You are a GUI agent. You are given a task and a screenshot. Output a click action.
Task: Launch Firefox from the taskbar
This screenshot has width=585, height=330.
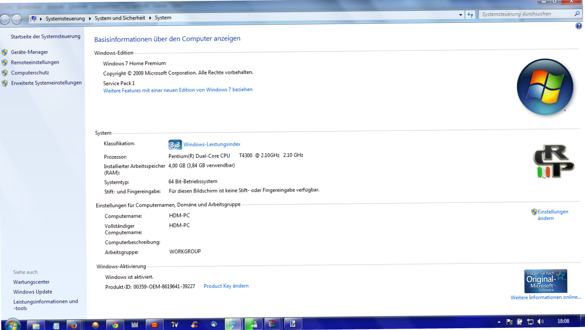click(x=74, y=325)
